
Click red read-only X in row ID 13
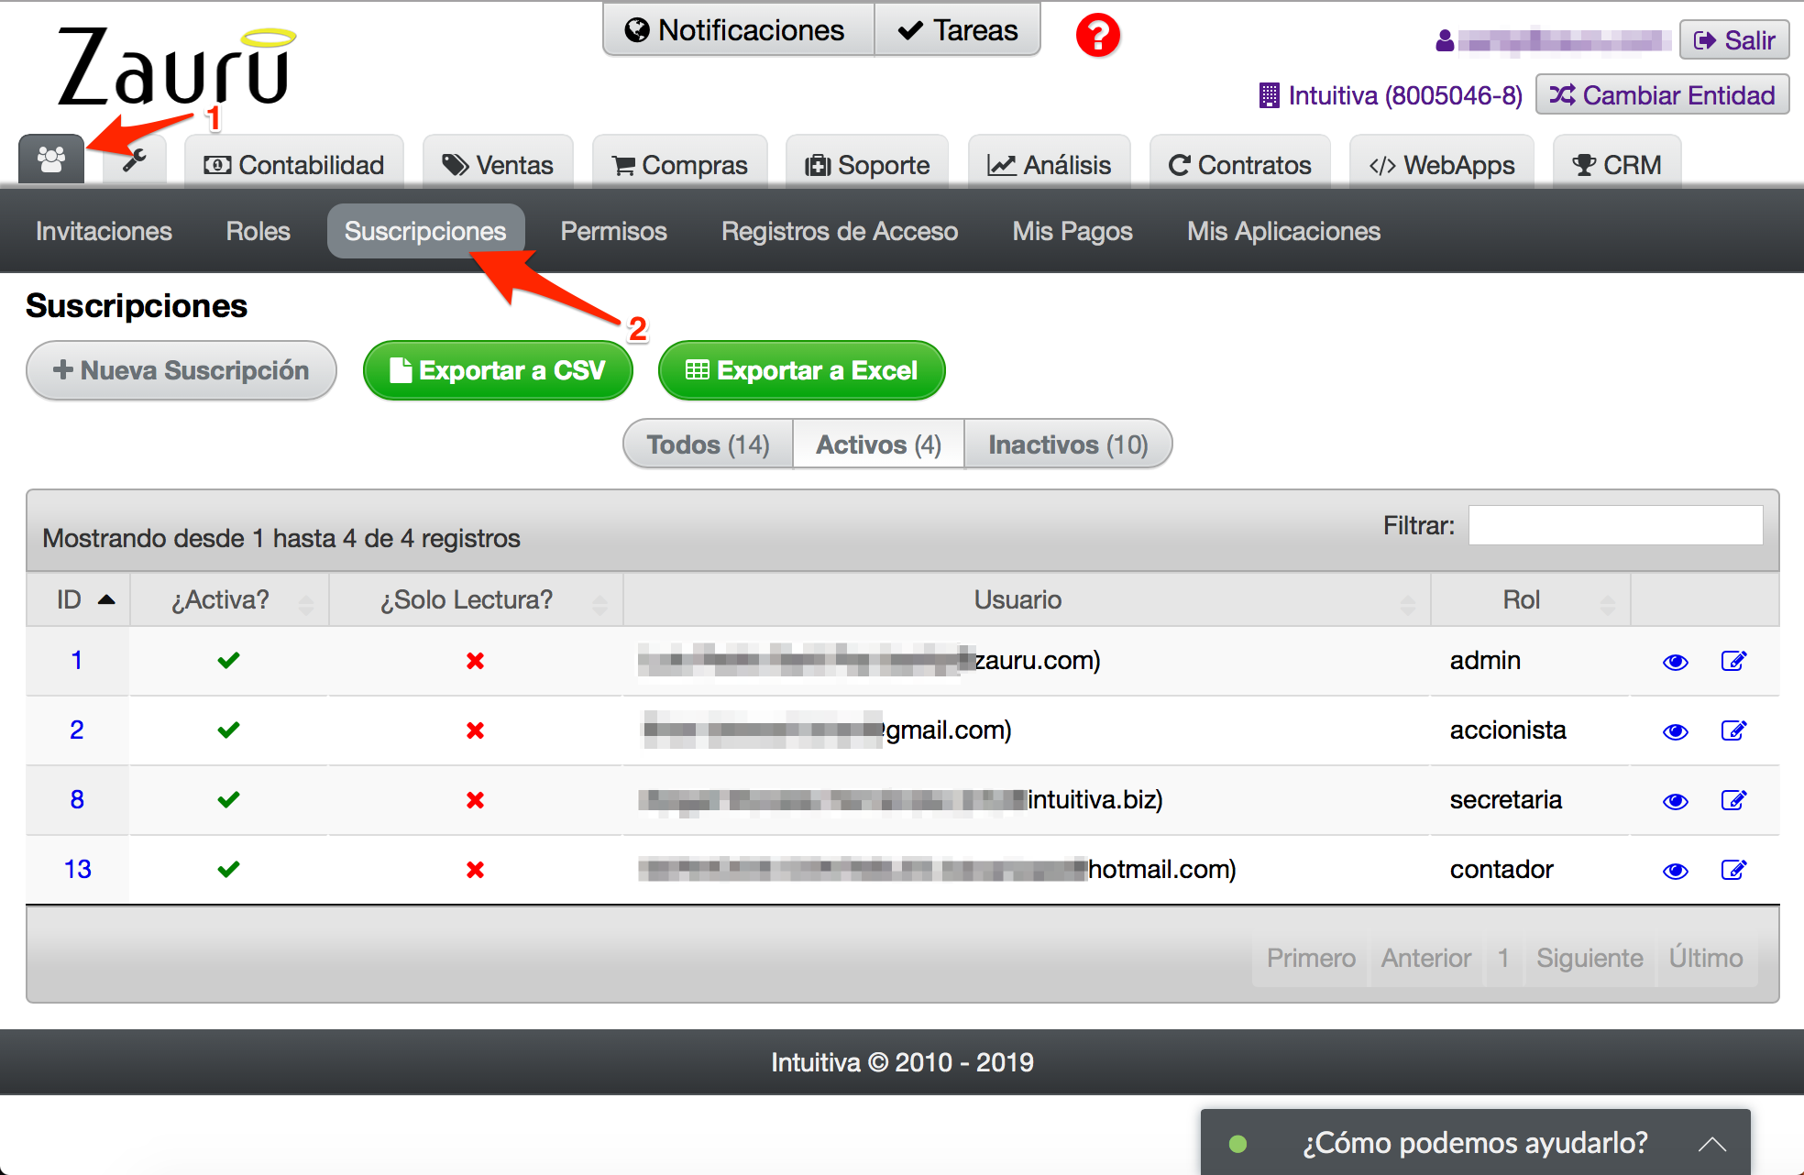tap(475, 870)
